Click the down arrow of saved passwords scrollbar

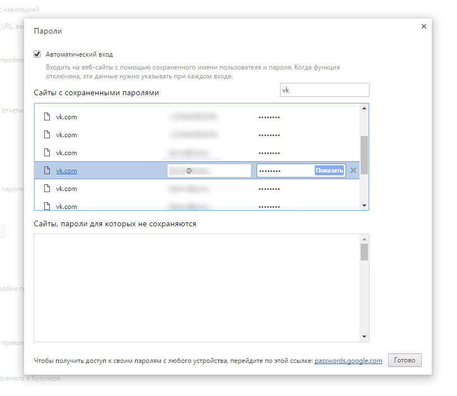[x=364, y=206]
